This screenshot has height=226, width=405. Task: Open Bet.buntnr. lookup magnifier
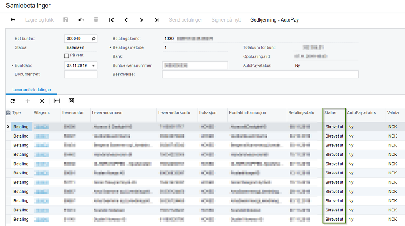coord(94,39)
